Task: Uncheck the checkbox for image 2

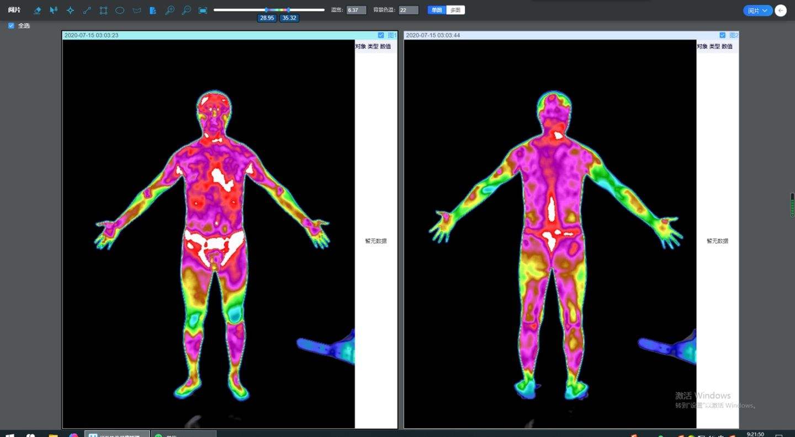Action: point(723,35)
